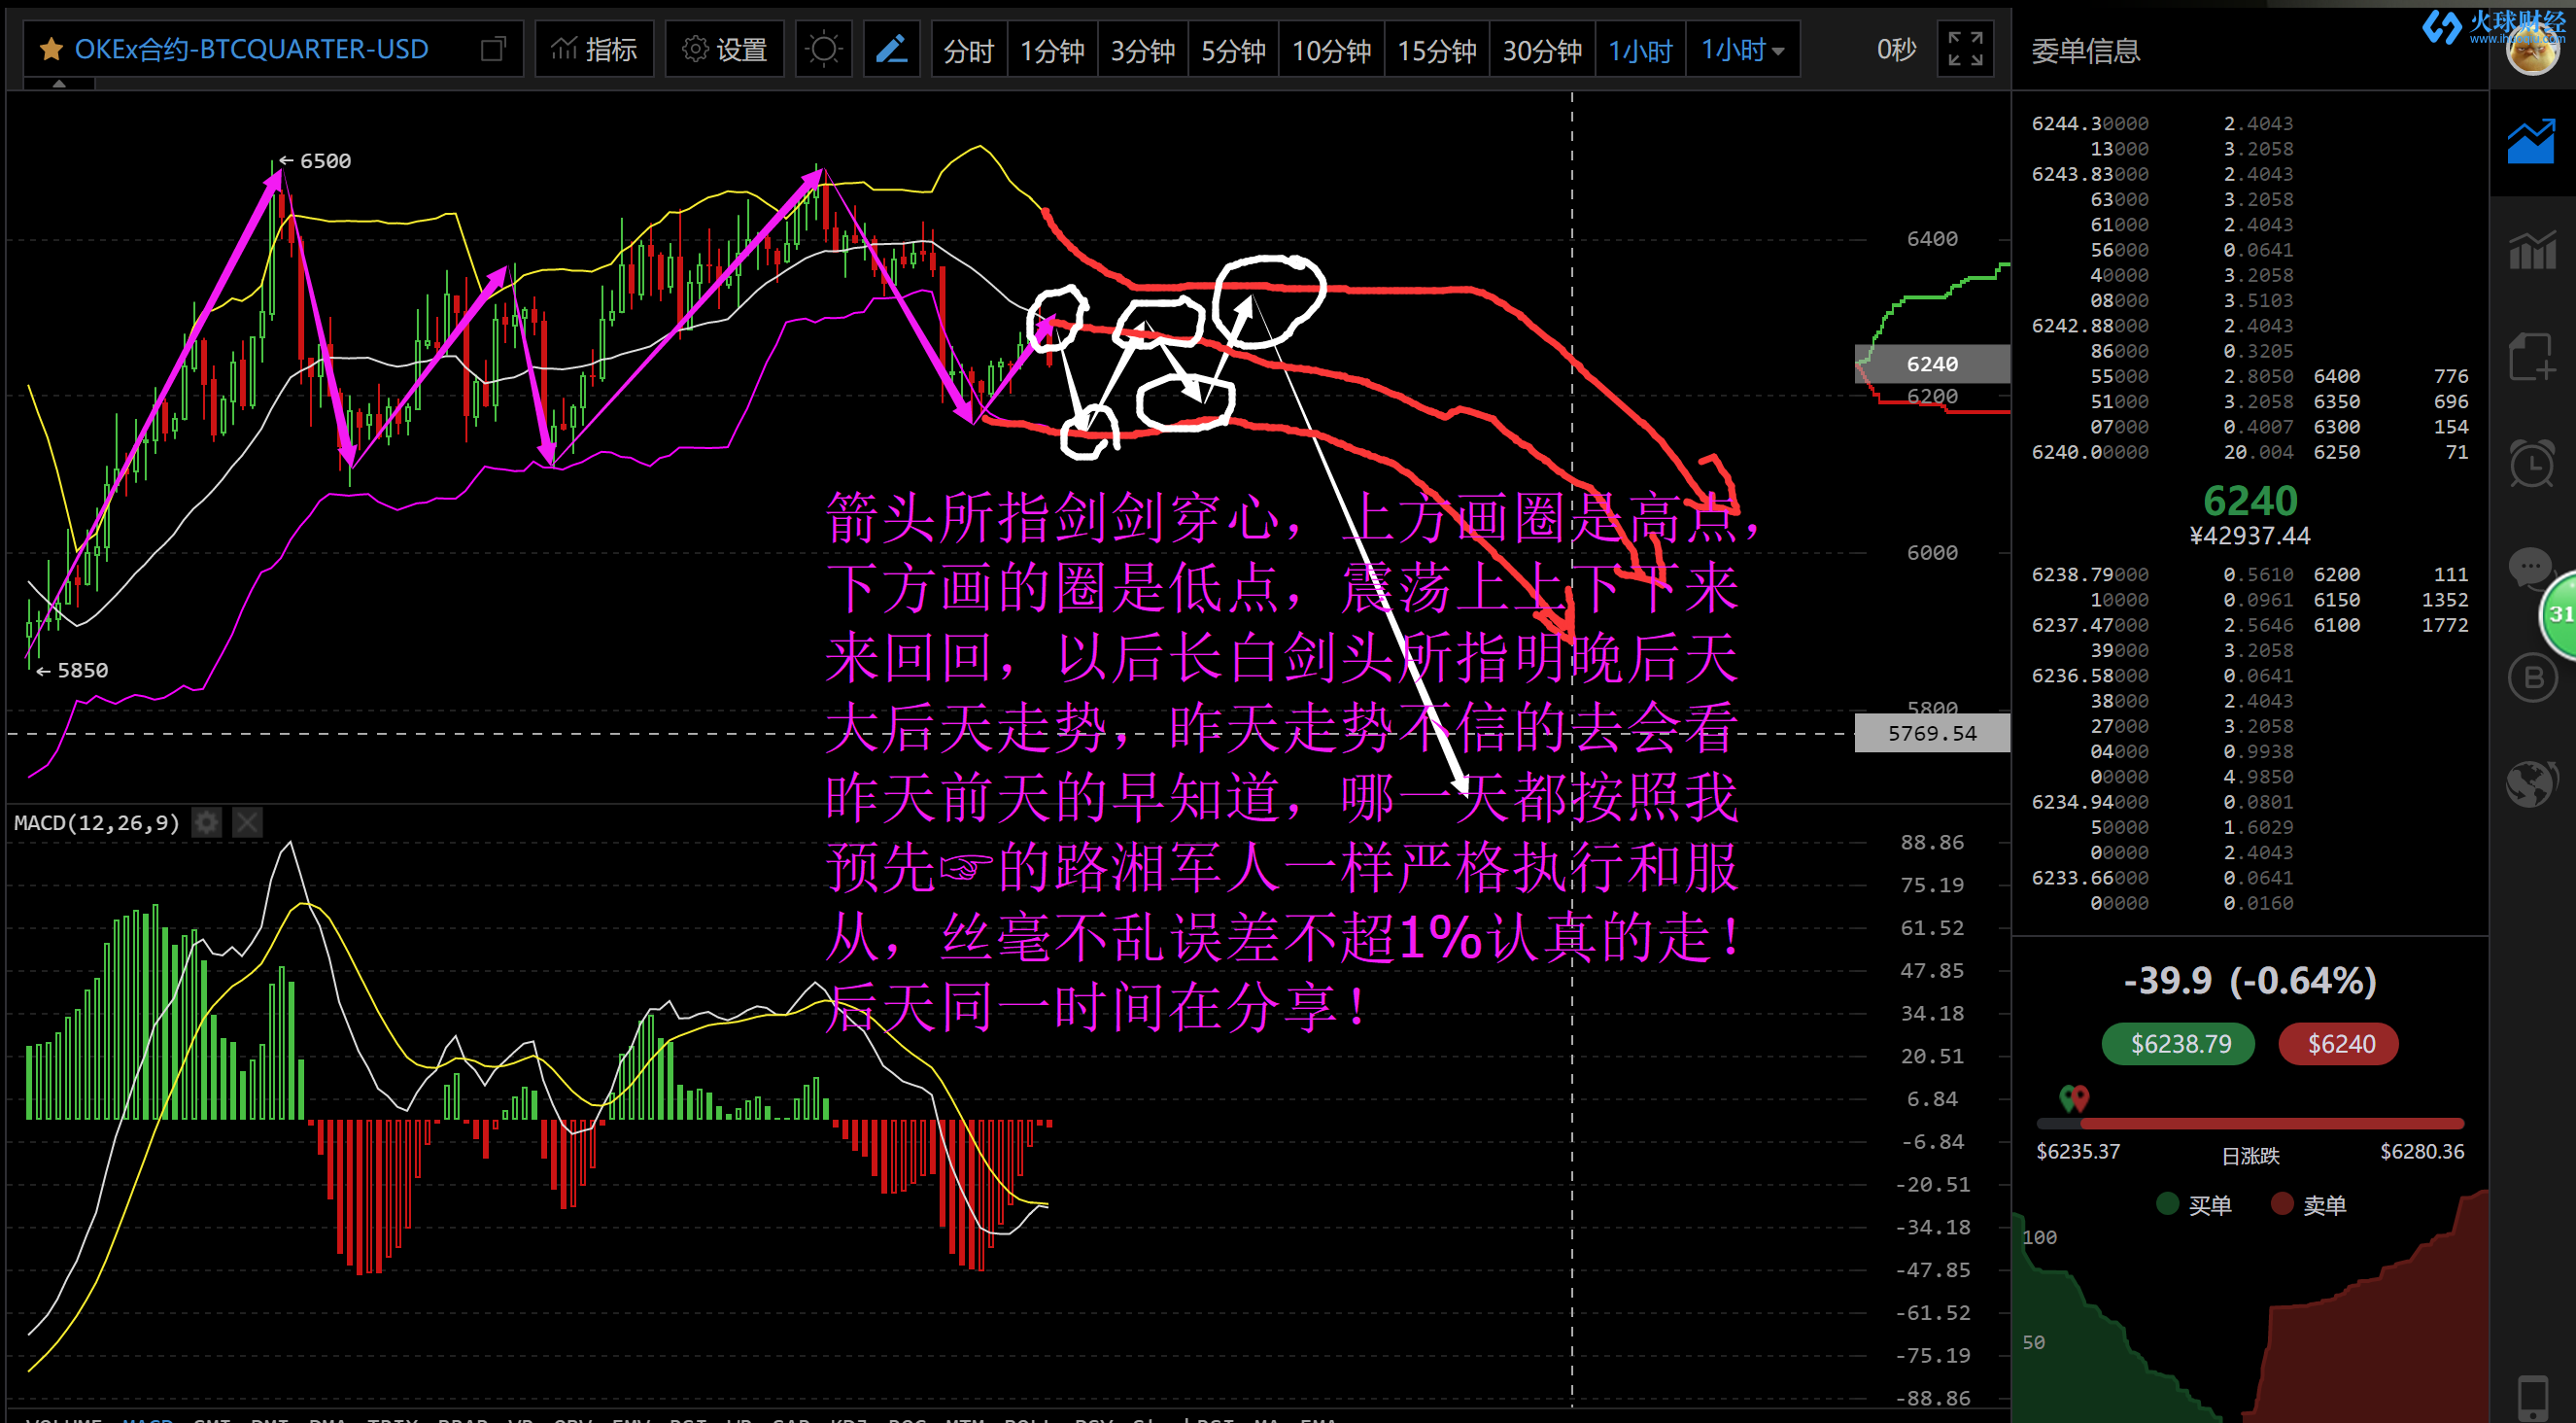Toggle light/dark theme sun icon

(x=823, y=49)
